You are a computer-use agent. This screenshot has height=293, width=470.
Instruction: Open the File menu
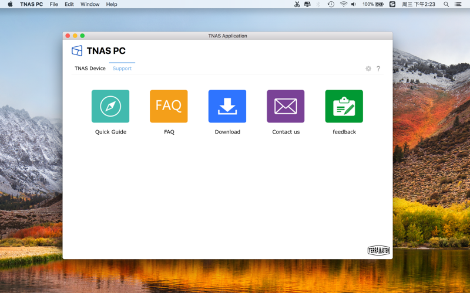(54, 4)
